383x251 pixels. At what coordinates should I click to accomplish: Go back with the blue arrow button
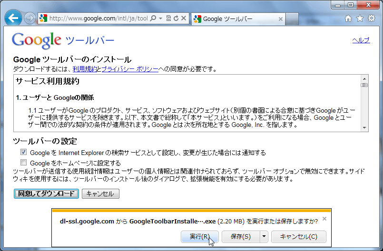coord(13,18)
